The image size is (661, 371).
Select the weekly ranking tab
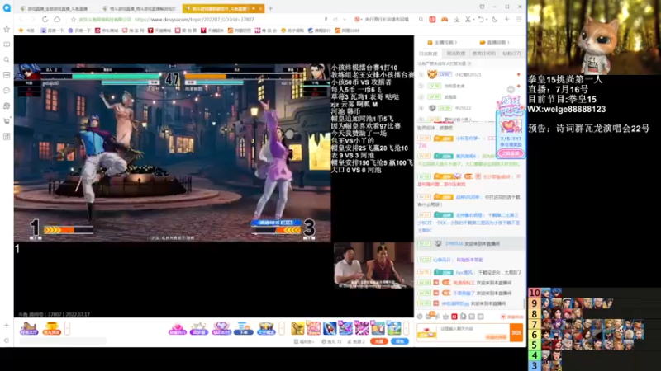456,54
